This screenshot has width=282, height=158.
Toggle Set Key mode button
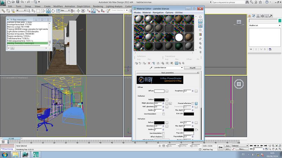pos(228,149)
